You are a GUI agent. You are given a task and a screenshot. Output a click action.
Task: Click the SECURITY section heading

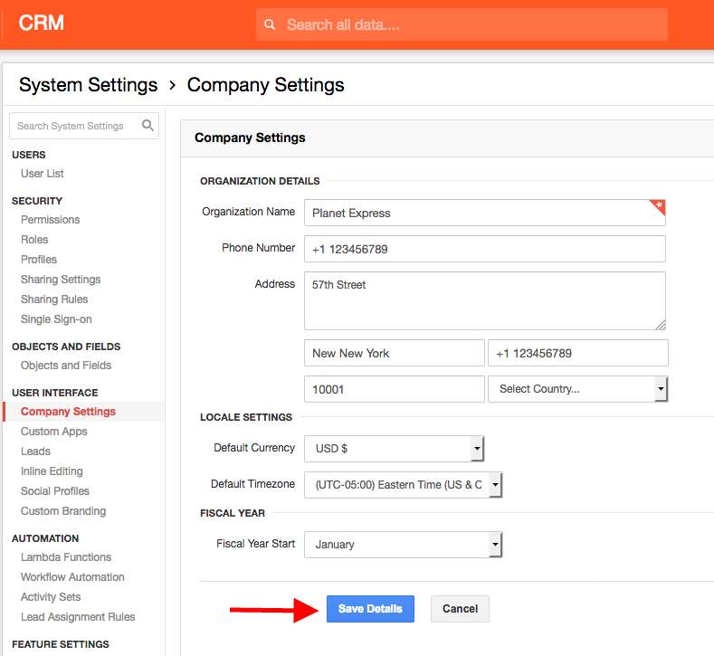click(37, 201)
